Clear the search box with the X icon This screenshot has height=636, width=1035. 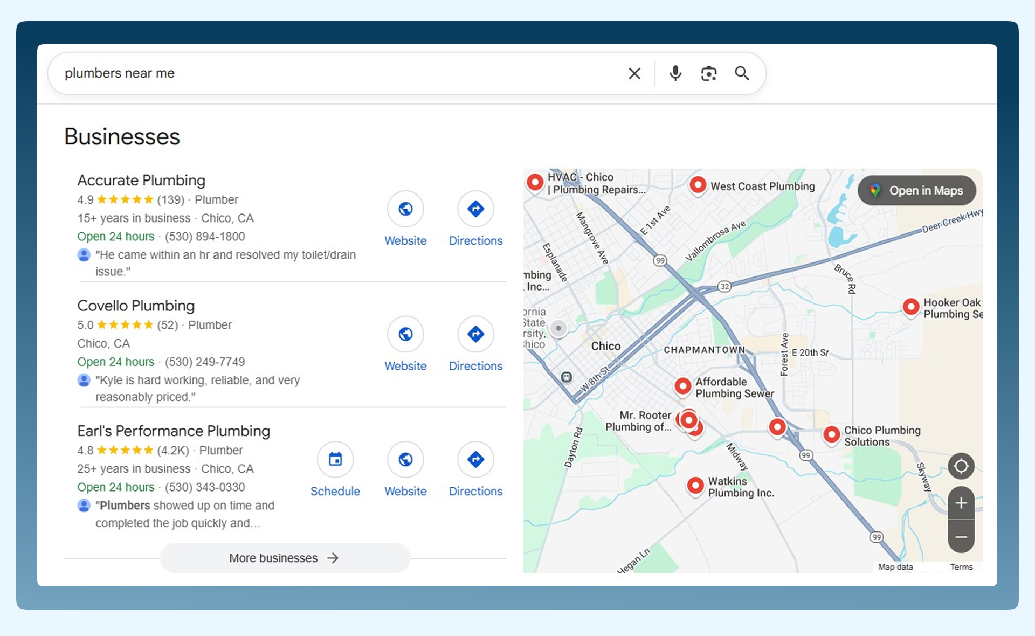click(x=634, y=73)
